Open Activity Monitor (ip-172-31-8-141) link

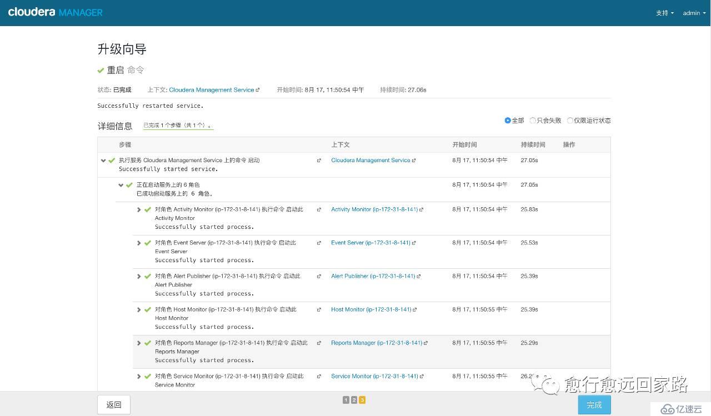[374, 209]
